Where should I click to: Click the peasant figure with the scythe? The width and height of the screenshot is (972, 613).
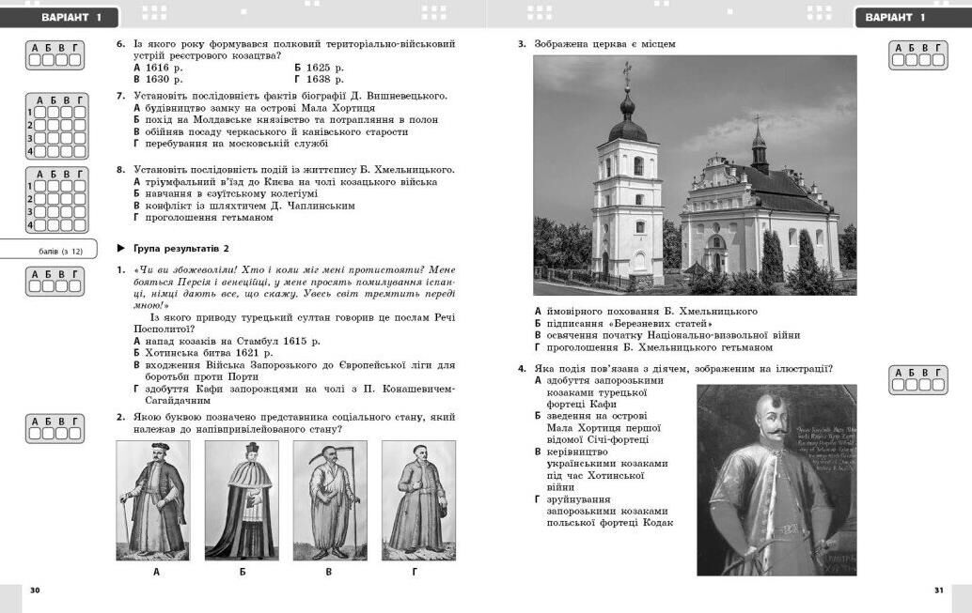(330, 500)
